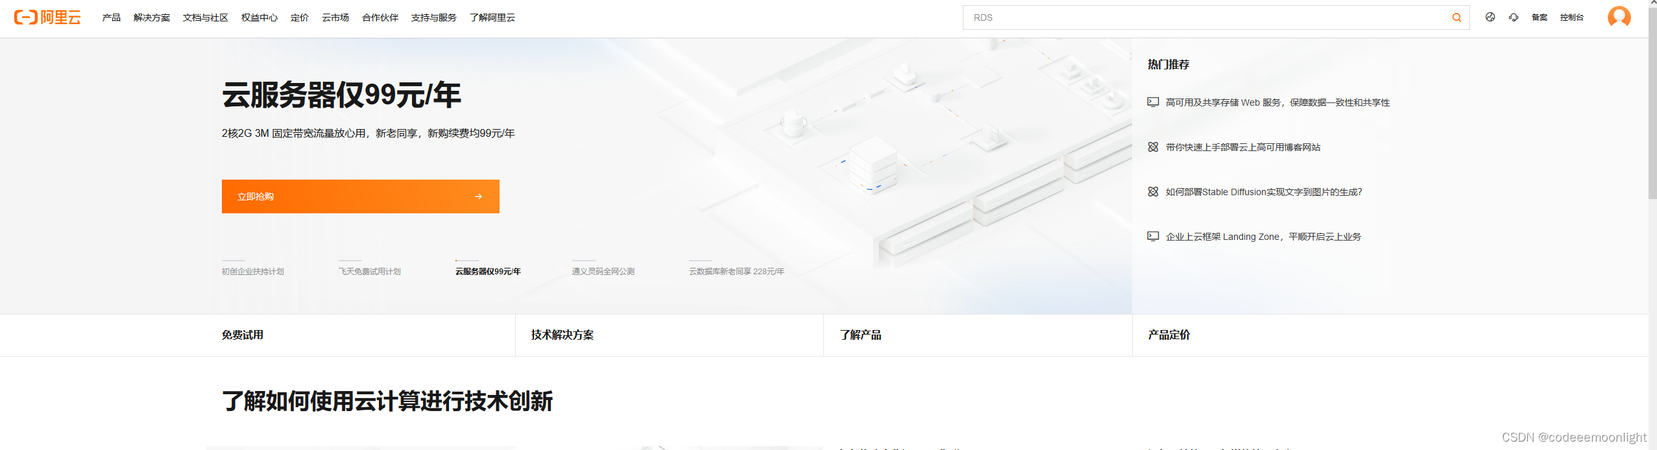Click the 立即抢购 orange button

tap(361, 196)
